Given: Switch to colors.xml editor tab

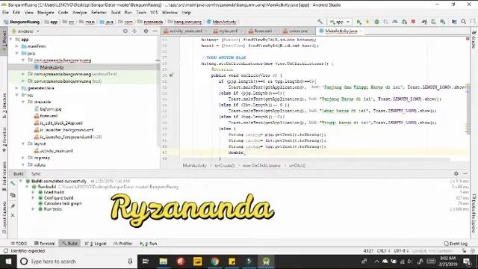Looking at the screenshot, I should click(298, 31).
